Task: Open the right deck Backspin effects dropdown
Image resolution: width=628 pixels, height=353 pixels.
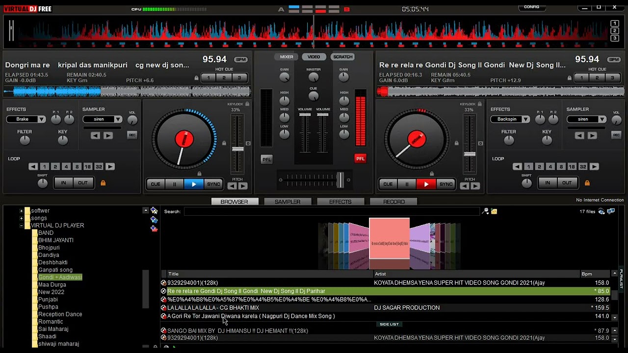Action: click(526, 120)
